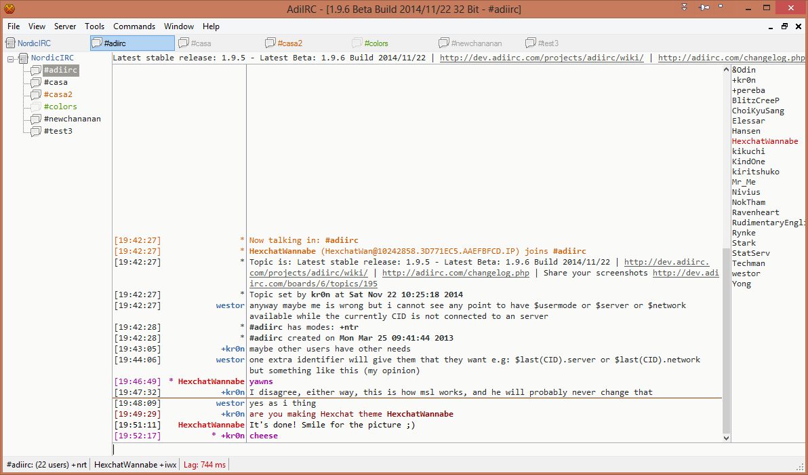
Task: Click the #colors channel icon in tree
Action: click(35, 107)
